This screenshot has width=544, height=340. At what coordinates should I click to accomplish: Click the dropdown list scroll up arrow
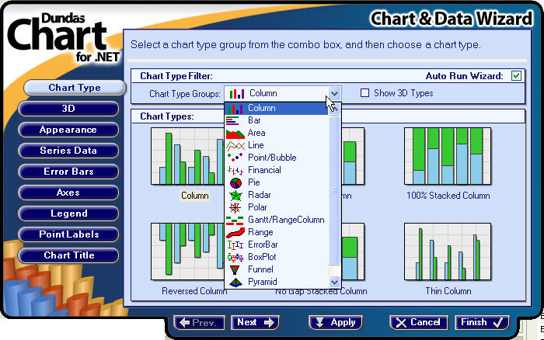tap(334, 109)
